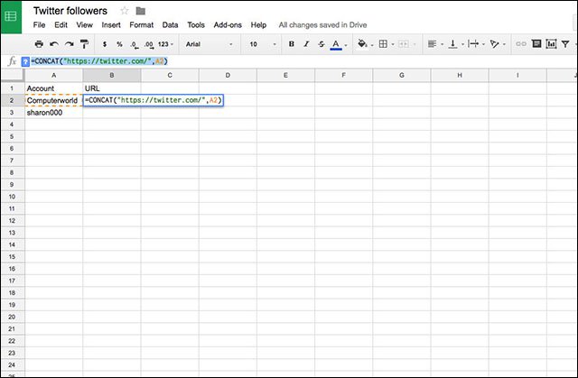Toggle strikethrough formatting
This screenshot has width=578, height=378.
coord(322,44)
